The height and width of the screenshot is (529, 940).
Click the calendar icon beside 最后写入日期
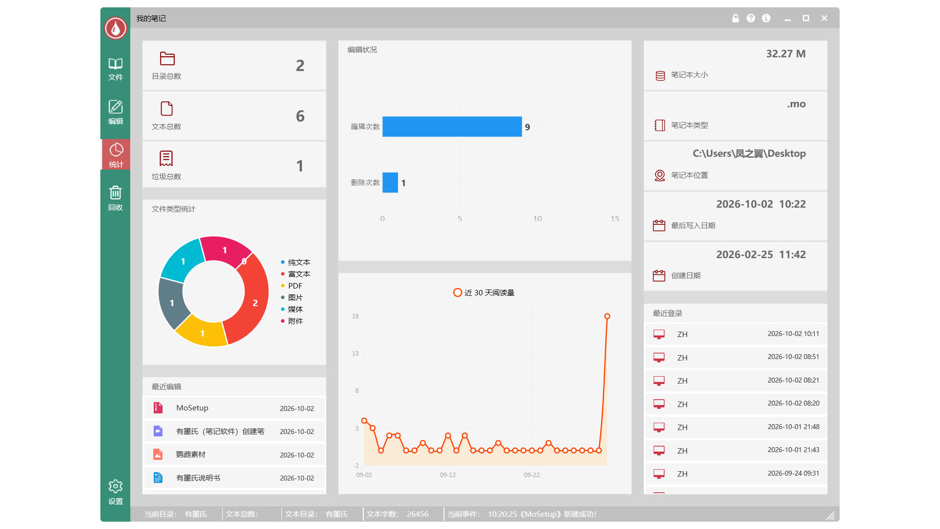click(659, 225)
